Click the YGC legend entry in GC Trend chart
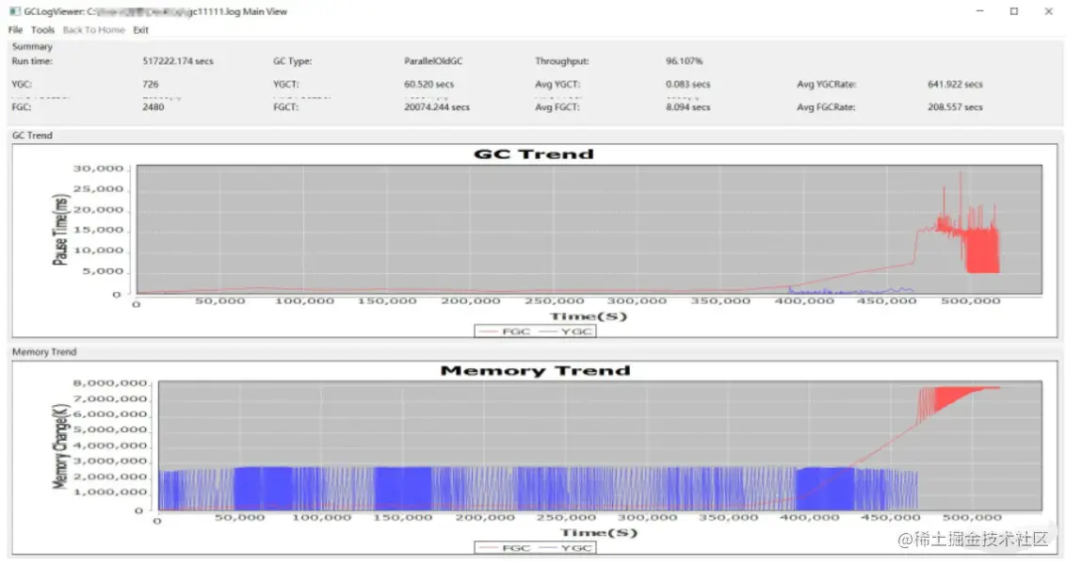The image size is (1066, 566). pyautogui.click(x=566, y=332)
